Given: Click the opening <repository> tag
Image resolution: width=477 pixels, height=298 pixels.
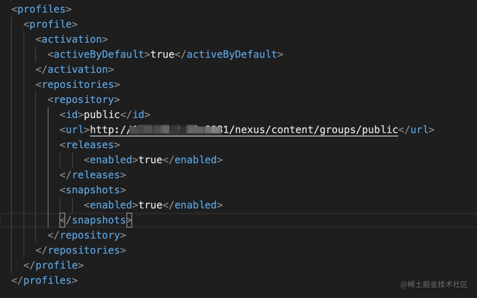Looking at the screenshot, I should tap(84, 100).
